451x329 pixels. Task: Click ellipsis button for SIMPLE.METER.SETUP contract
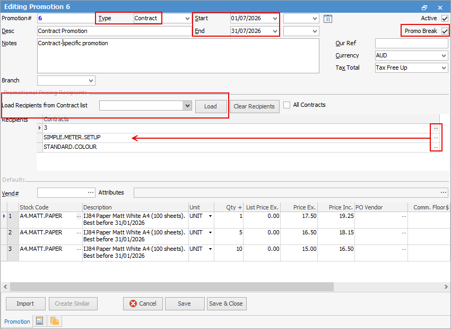click(x=436, y=138)
